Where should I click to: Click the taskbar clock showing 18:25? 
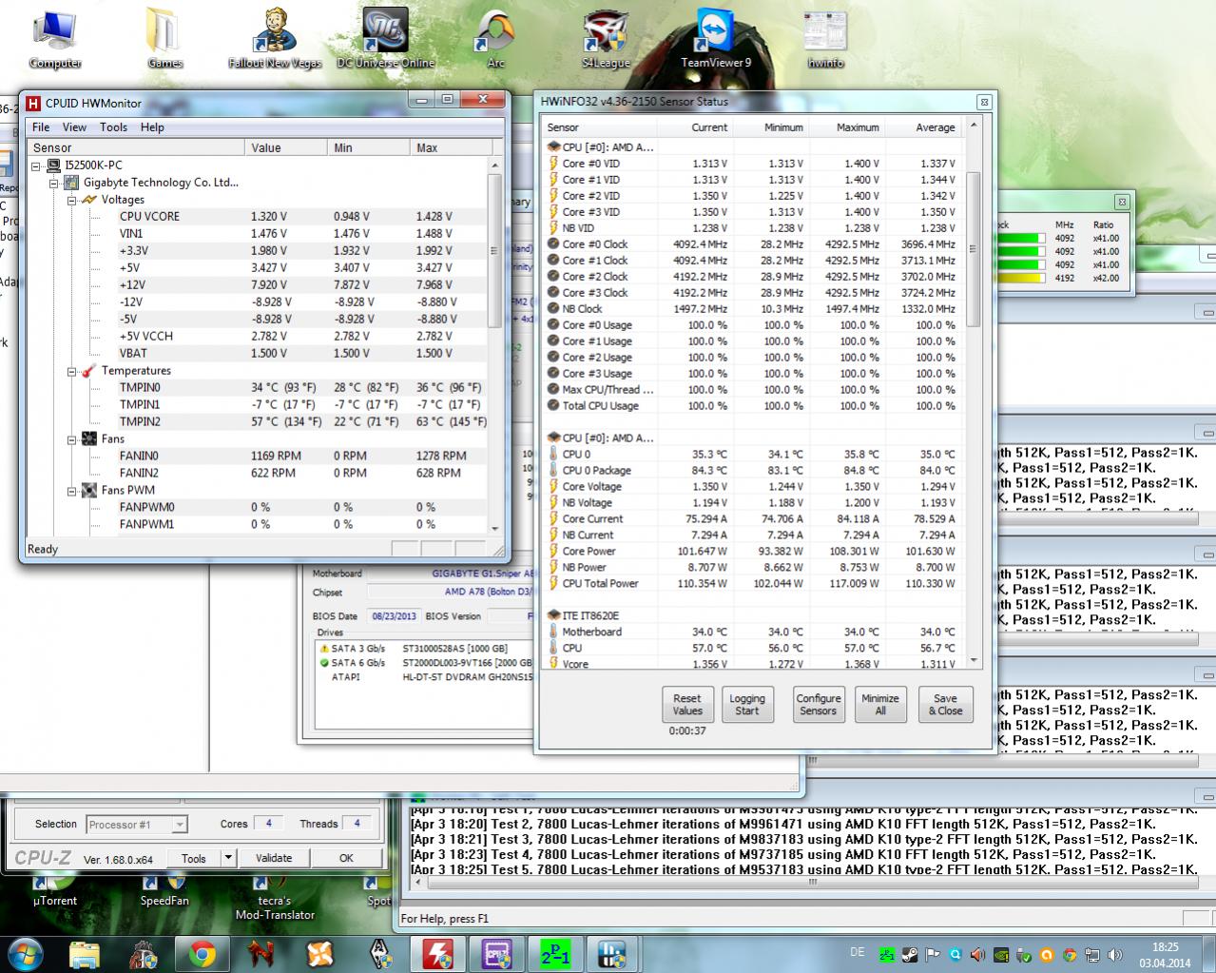point(1165,954)
